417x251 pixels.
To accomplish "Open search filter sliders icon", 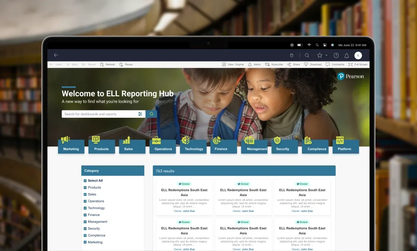I will pos(140,114).
